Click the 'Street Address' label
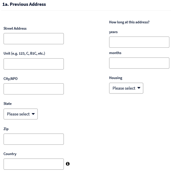The image size is (171, 172). [x=15, y=29]
